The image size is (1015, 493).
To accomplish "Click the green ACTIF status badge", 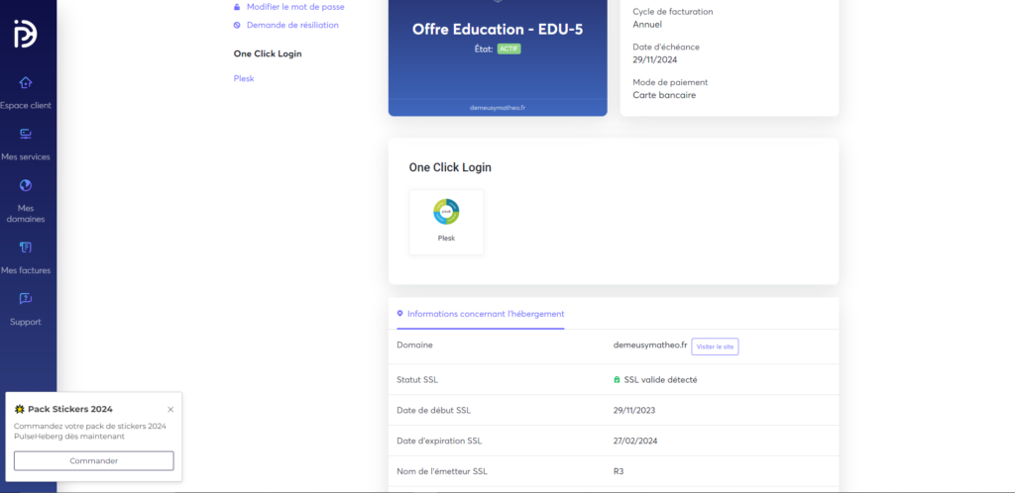I will [508, 49].
